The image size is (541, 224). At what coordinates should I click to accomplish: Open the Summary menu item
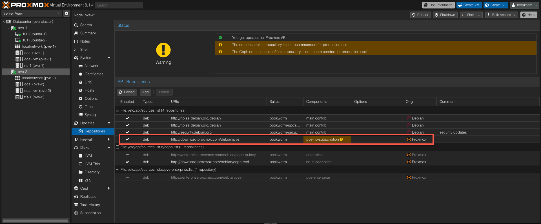tap(93, 33)
